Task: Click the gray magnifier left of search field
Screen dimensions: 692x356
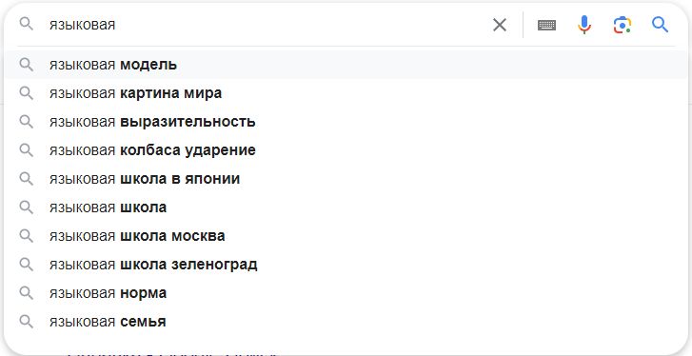Action: (x=27, y=24)
